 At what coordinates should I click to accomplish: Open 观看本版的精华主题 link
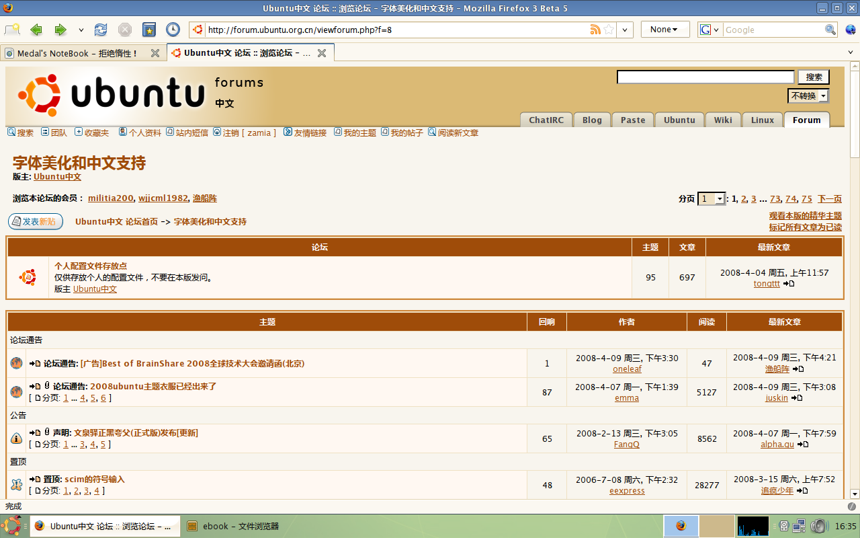(x=806, y=216)
